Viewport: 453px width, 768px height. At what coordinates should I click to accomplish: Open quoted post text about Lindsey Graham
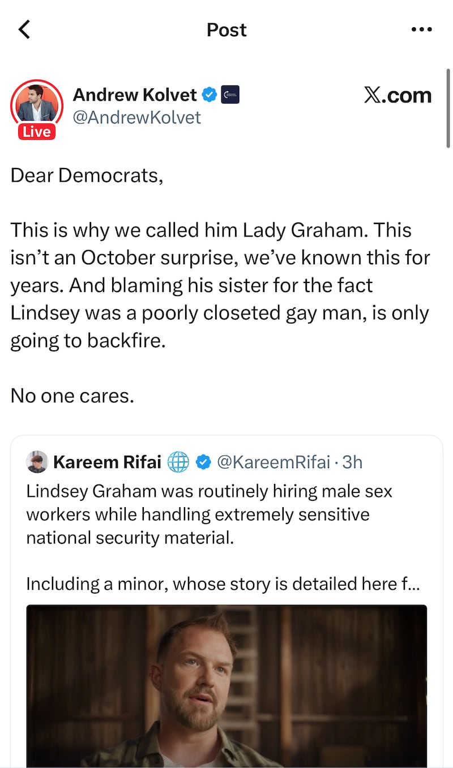210,514
